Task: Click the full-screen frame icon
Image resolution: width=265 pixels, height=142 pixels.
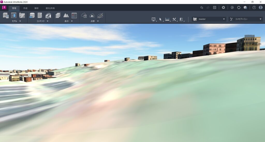Action: tap(215, 8)
